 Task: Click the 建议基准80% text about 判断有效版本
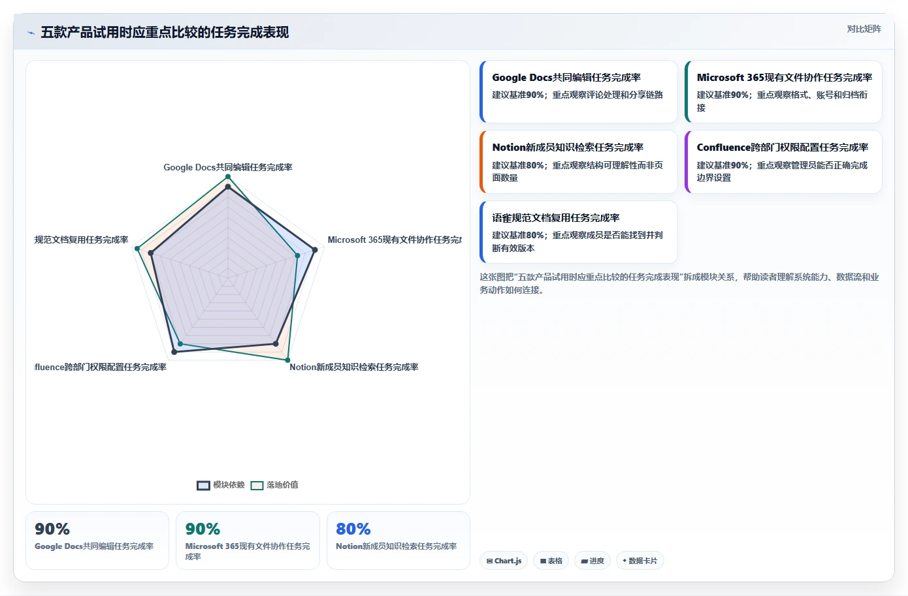pos(577,242)
